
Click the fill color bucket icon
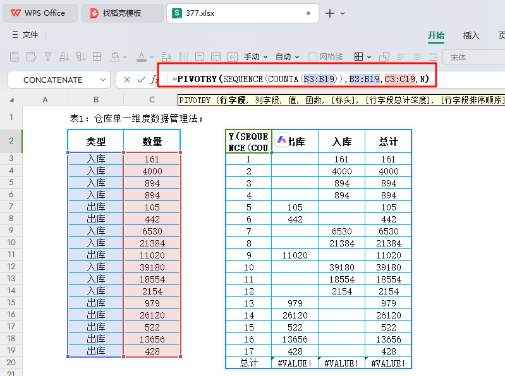pyautogui.click(x=115, y=57)
